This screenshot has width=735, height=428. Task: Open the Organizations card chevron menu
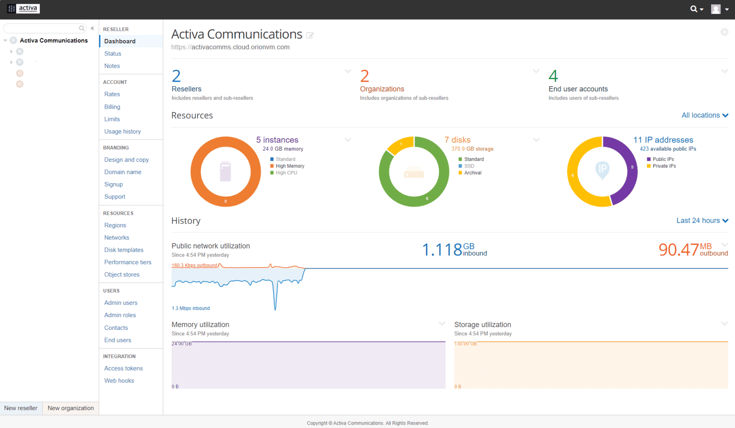pyautogui.click(x=536, y=71)
